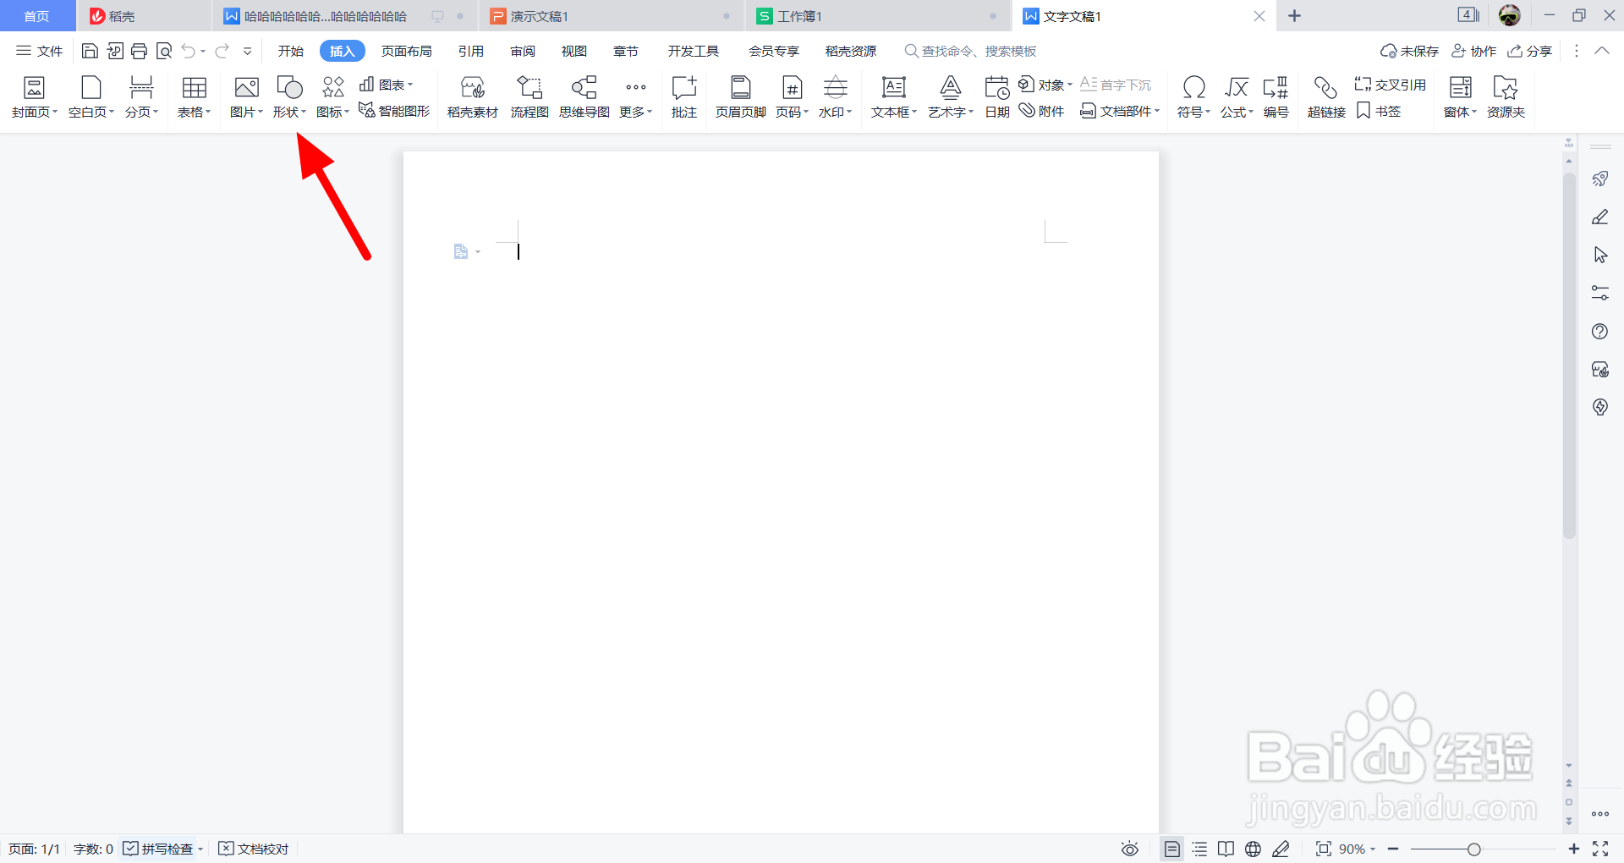Open the Review (审阅) tab
The height and width of the screenshot is (863, 1624).
523,52
